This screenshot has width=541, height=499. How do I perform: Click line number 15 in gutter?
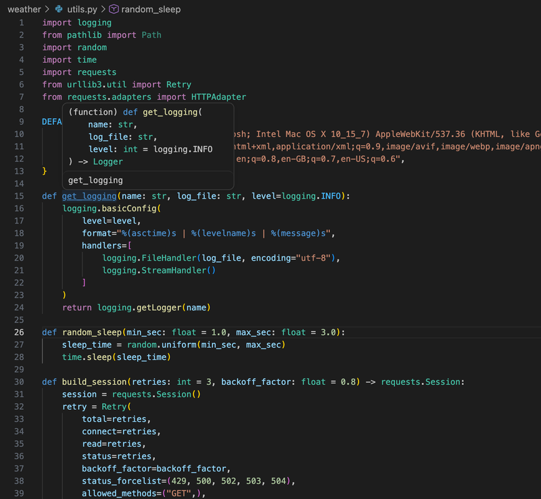19,196
